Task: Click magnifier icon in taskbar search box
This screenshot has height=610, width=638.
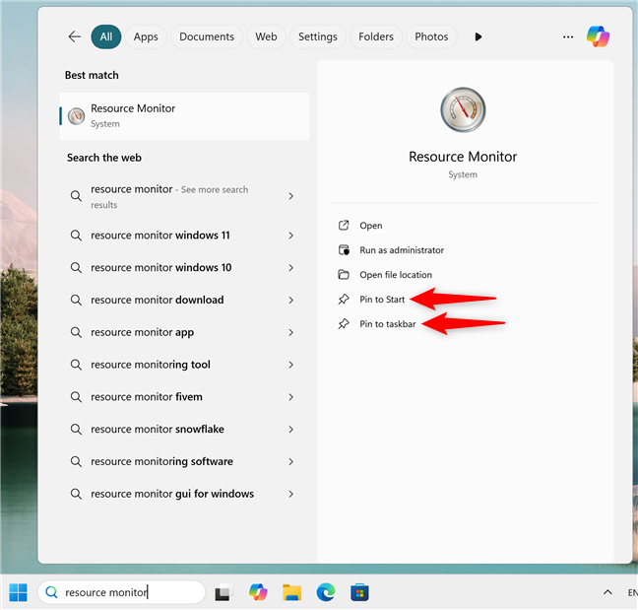Action: (x=51, y=592)
